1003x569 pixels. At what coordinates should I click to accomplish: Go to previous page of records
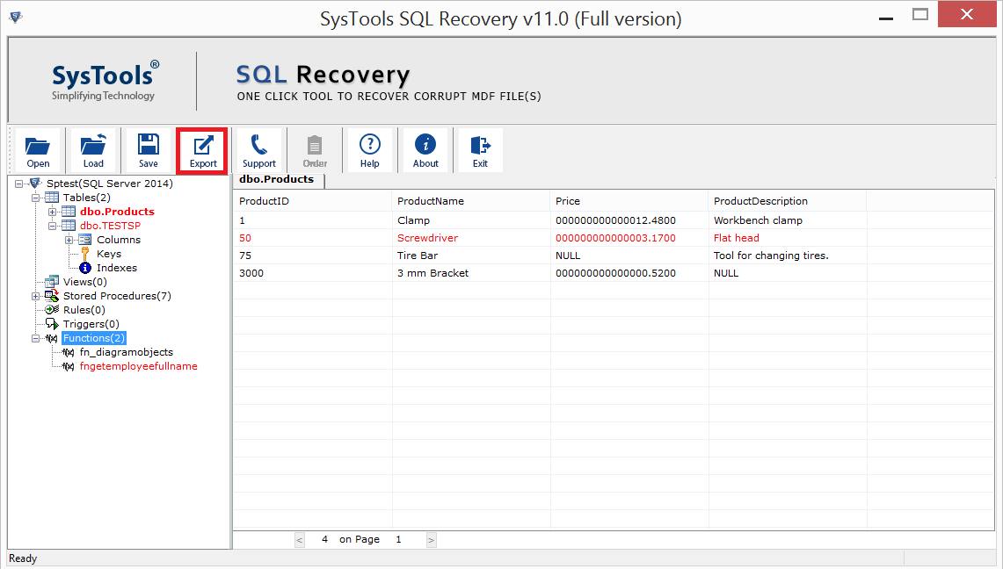tap(300, 540)
